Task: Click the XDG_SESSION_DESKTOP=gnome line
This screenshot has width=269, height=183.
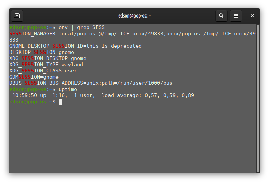Action: 48,58
